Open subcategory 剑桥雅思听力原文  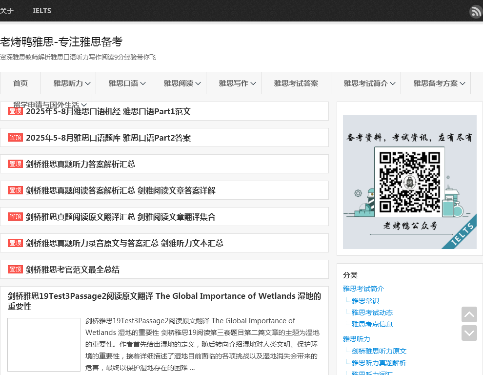[x=379, y=351]
